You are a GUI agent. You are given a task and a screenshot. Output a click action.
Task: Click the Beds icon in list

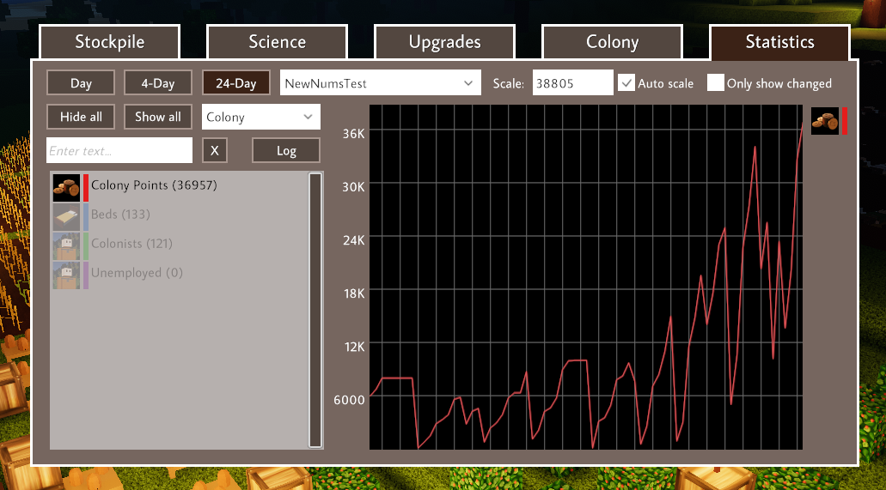[67, 217]
